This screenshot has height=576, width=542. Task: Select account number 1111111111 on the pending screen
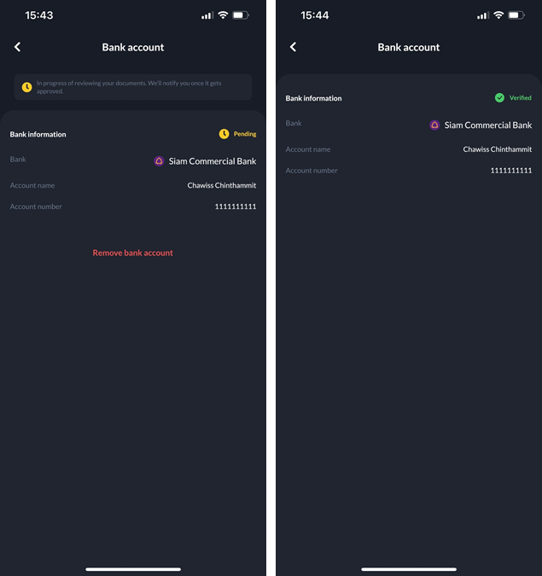pyautogui.click(x=236, y=207)
